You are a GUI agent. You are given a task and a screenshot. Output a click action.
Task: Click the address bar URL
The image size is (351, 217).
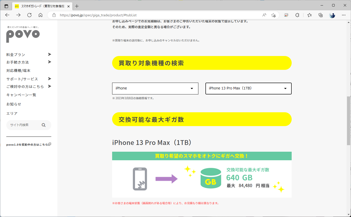click(x=98, y=15)
